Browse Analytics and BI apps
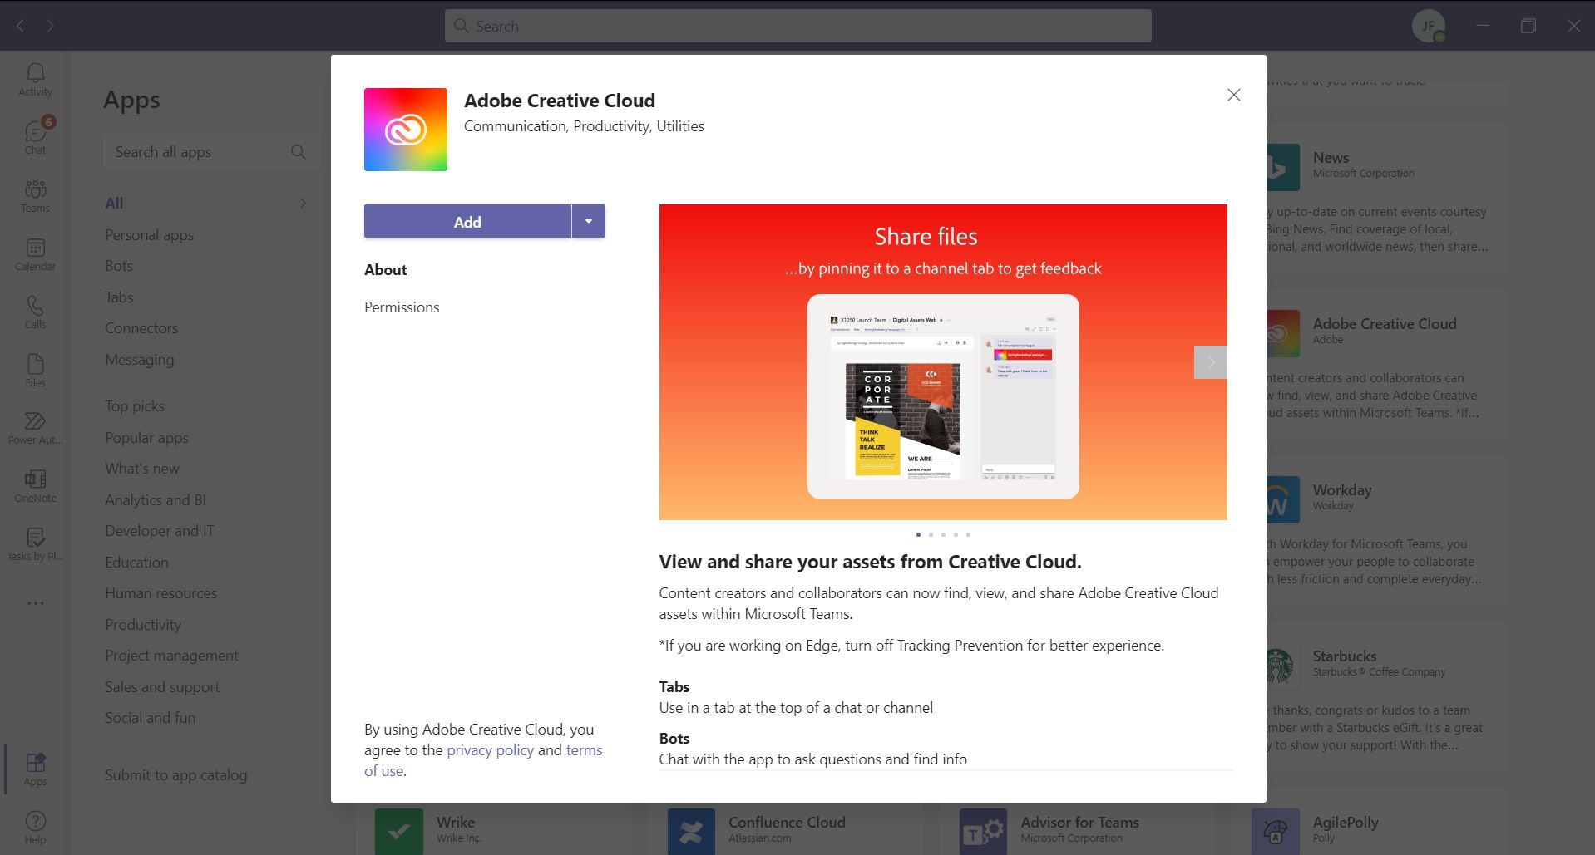 [156, 500]
